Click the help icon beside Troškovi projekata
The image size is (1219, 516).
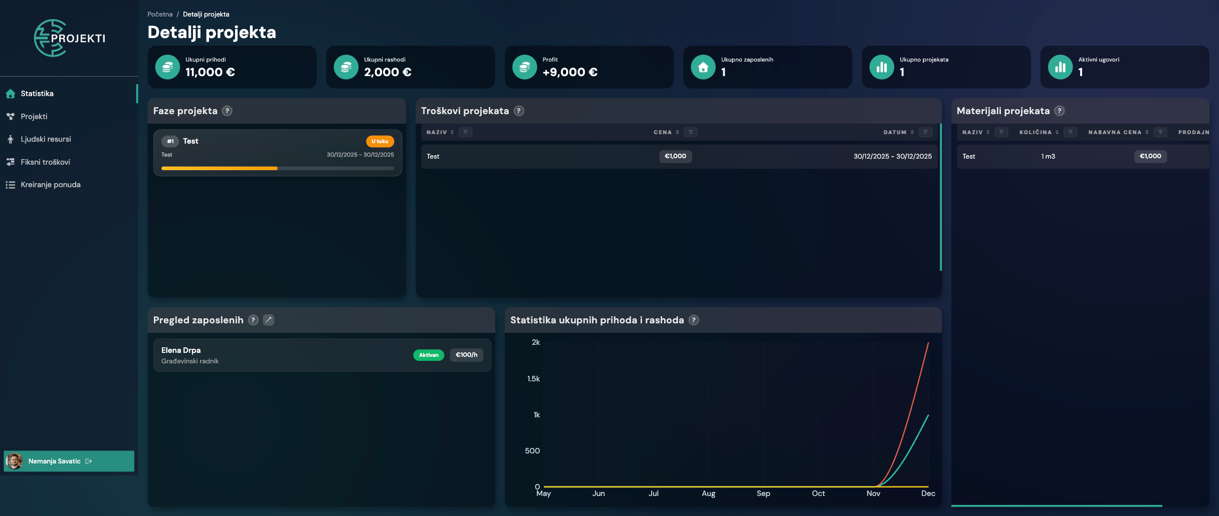519,111
